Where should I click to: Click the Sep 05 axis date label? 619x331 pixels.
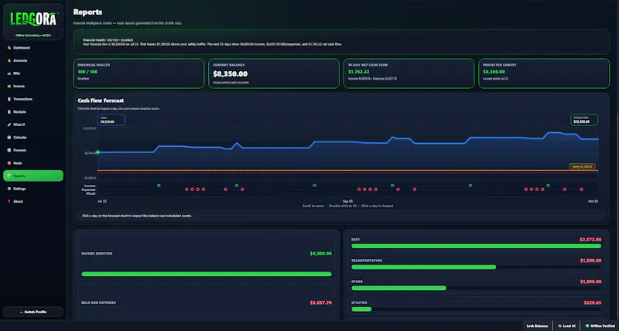347,201
